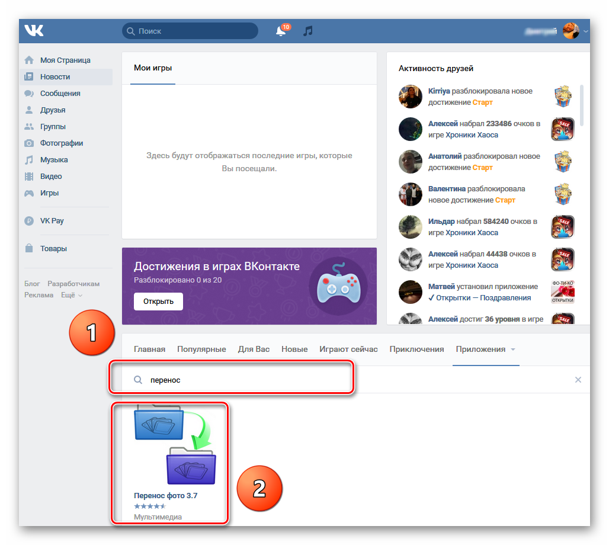Open profile avatar in the header

point(571,31)
